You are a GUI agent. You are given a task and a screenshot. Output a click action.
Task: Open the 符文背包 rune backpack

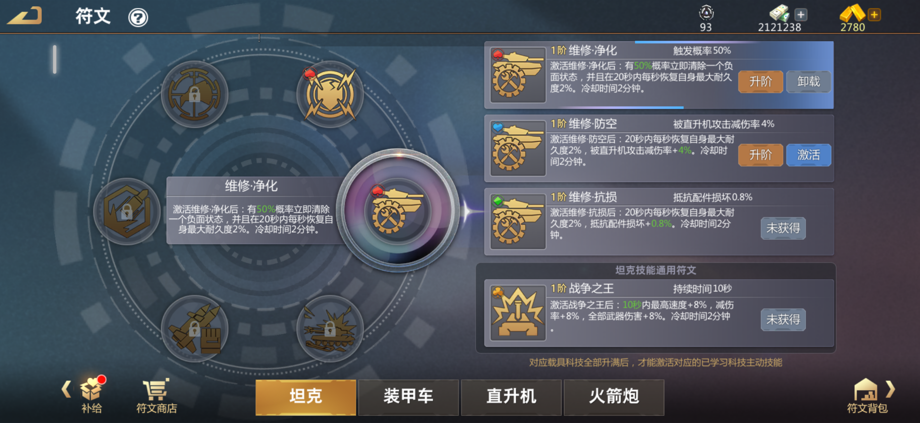pos(867,396)
